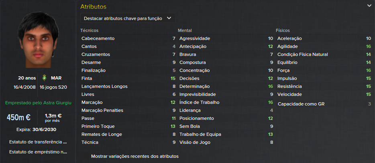The image size is (375, 163).
Task: Click the MAR nationality label
Action: [56, 78]
